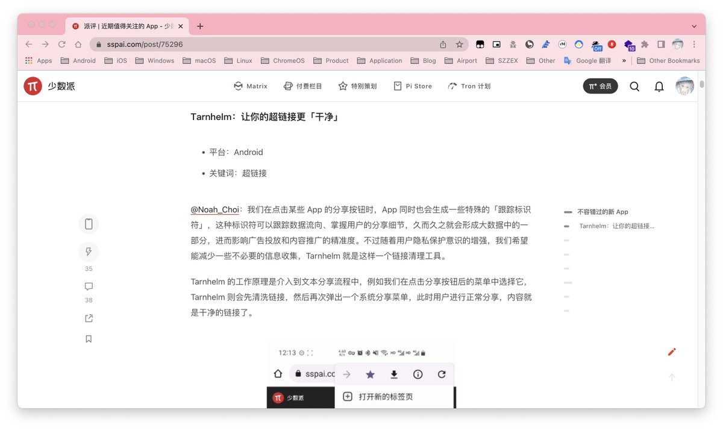Open the Linux bookmarks folder
Screen dimensions: 723x430
(x=239, y=60)
